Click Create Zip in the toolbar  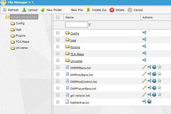(x=96, y=10)
